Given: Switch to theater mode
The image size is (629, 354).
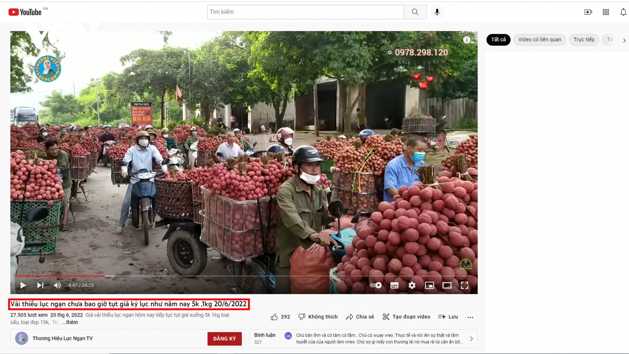Looking at the screenshot, I should click(x=447, y=286).
